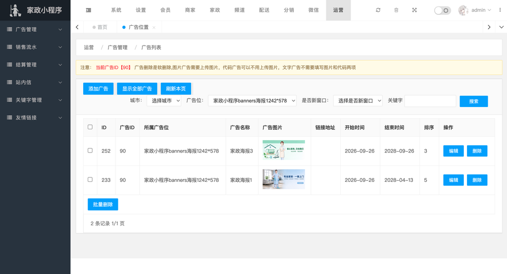The width and height of the screenshot is (507, 274).
Task: Click the 搜索 button
Action: click(x=474, y=101)
